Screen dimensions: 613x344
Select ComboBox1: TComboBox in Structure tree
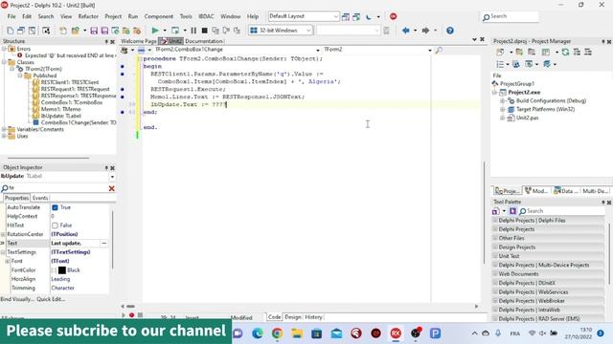pos(72,102)
